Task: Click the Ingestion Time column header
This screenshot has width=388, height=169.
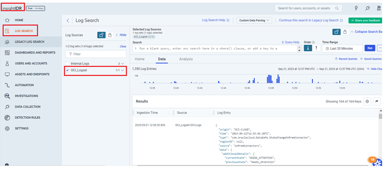Action: [x=147, y=113]
